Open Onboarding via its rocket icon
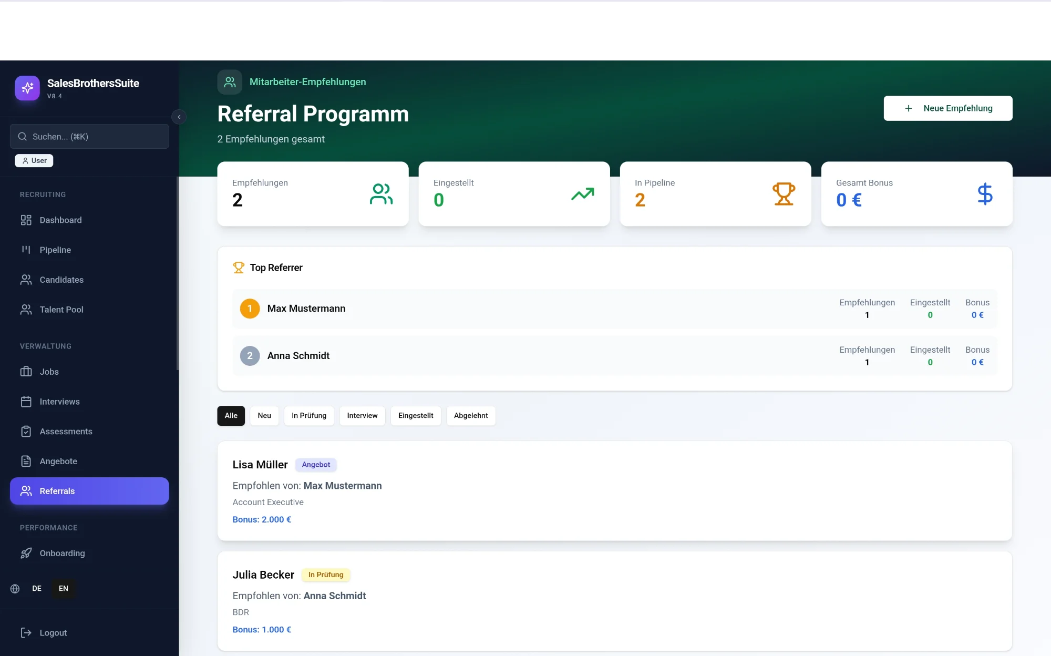 click(26, 553)
